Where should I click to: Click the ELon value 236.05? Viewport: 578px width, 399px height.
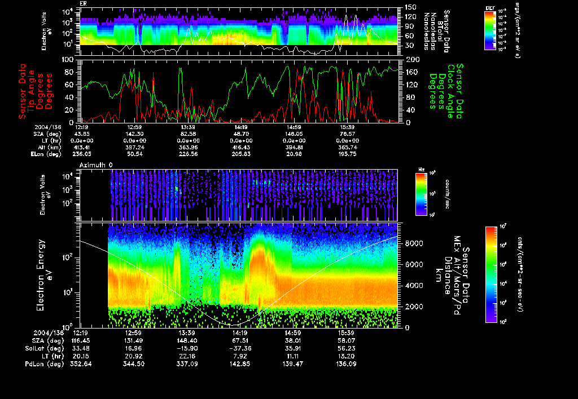pyautogui.click(x=82, y=154)
